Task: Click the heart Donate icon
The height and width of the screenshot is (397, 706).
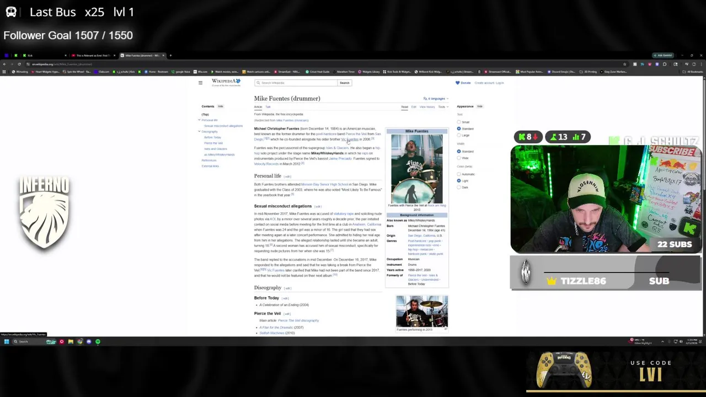Action: pos(457,83)
